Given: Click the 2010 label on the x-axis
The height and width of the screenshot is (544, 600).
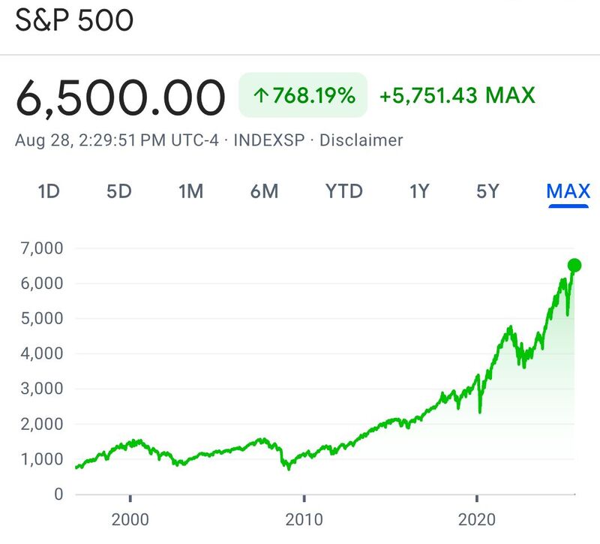Looking at the screenshot, I should pyautogui.click(x=306, y=517).
